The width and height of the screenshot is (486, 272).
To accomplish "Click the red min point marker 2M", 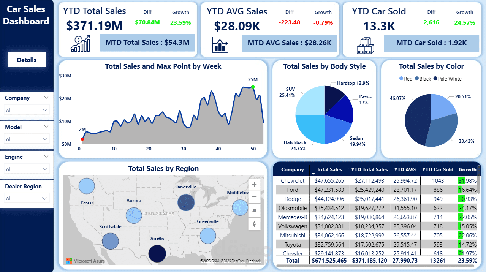I will [82, 139].
